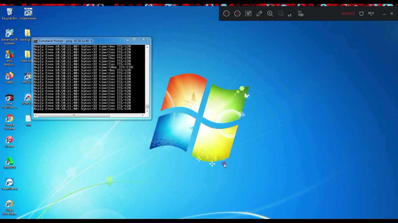Click the ping reply line with time=10ms
This screenshot has height=223, width=398.
coord(83,67)
